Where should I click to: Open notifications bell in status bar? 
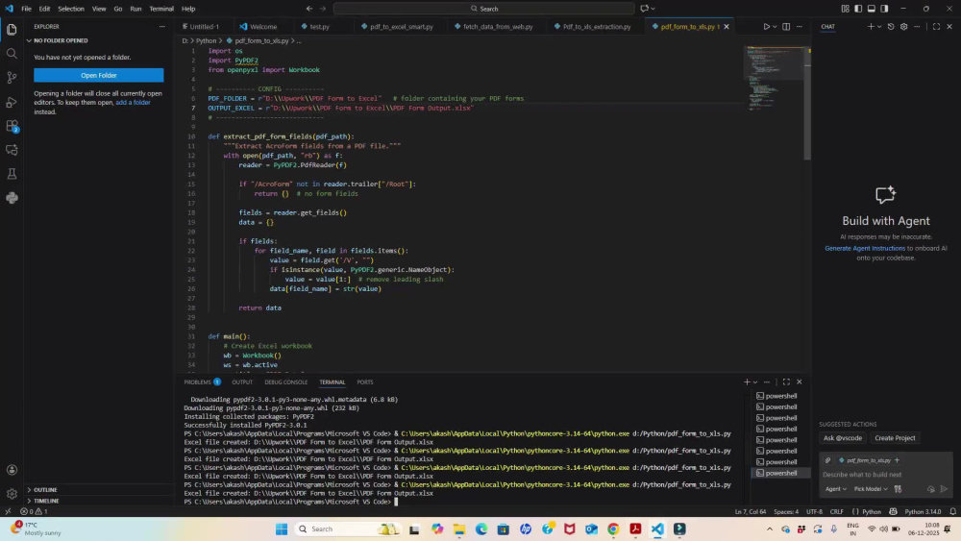(x=952, y=511)
